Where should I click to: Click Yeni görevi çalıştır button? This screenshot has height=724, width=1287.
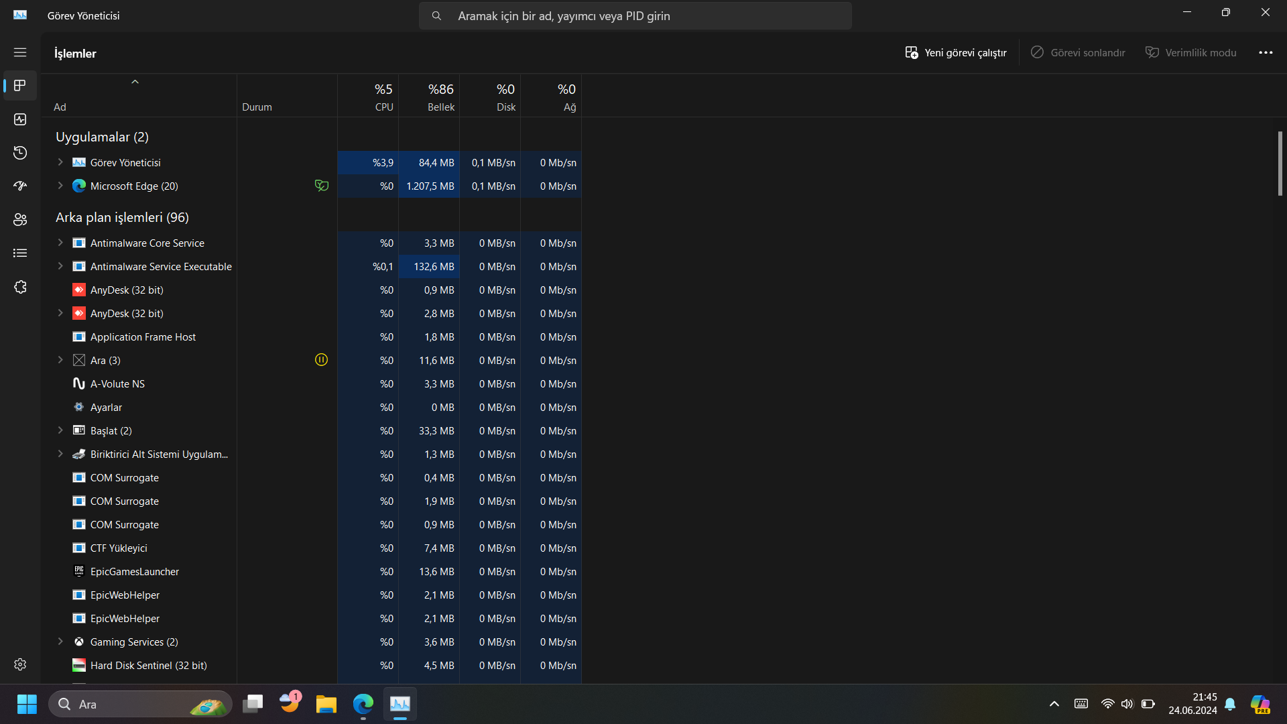pos(956,52)
